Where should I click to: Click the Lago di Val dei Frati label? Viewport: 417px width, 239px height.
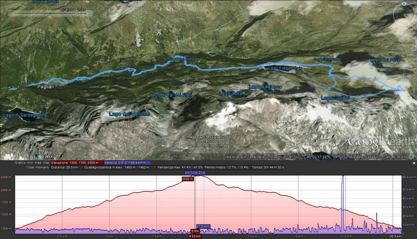pyautogui.click(x=171, y=95)
